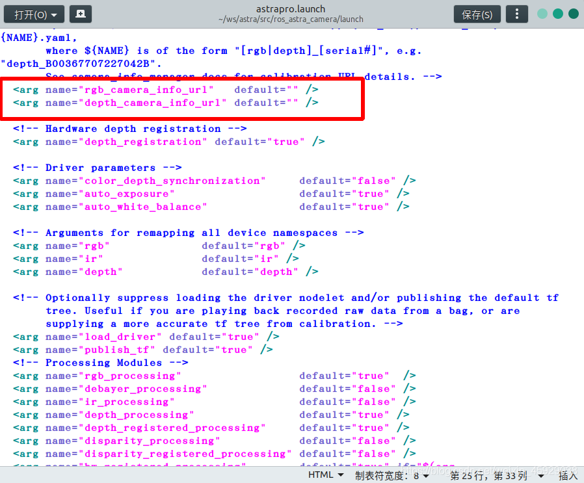Toggle 插入 insert mode indicator
The height and width of the screenshot is (483, 584).
point(568,475)
